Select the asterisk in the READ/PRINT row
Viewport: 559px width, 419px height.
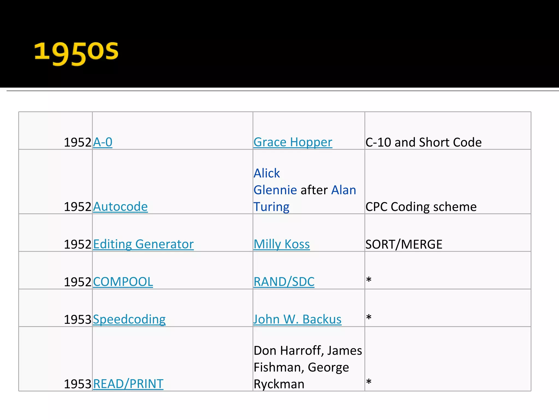(369, 382)
